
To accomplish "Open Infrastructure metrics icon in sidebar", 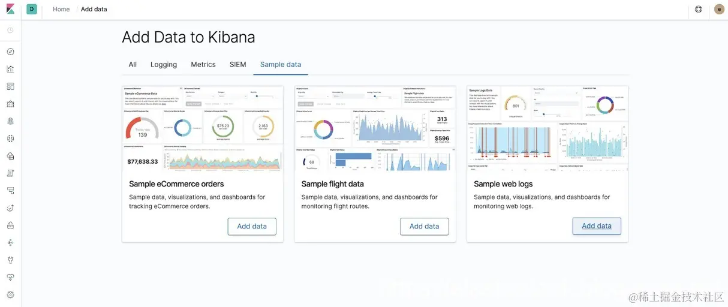I will point(10,156).
